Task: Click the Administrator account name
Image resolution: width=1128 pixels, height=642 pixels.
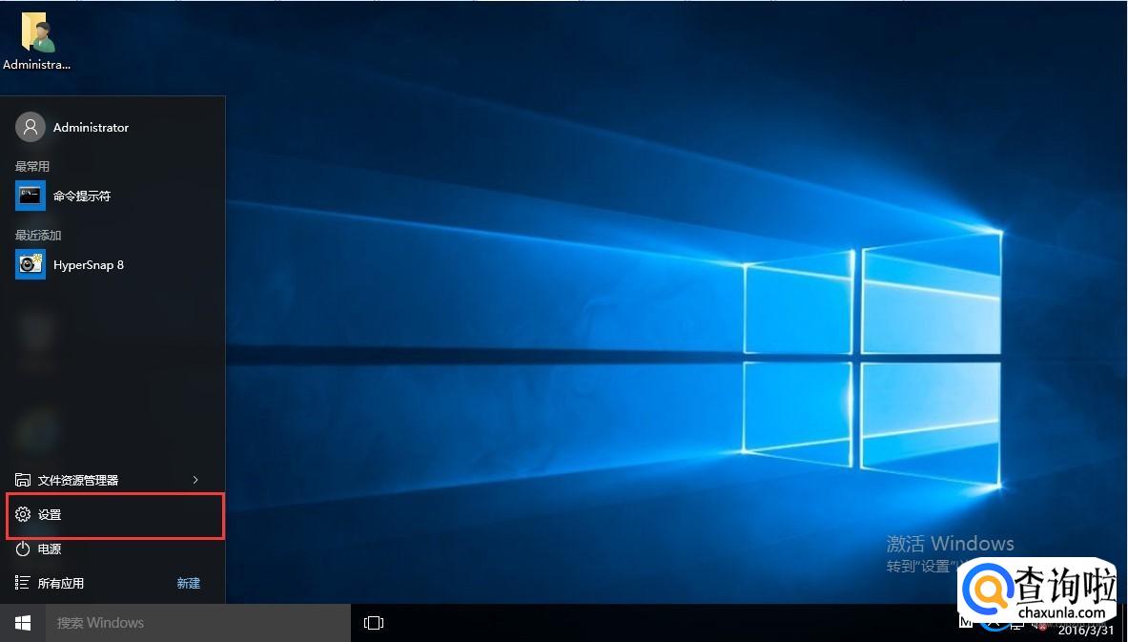Action: tap(91, 128)
